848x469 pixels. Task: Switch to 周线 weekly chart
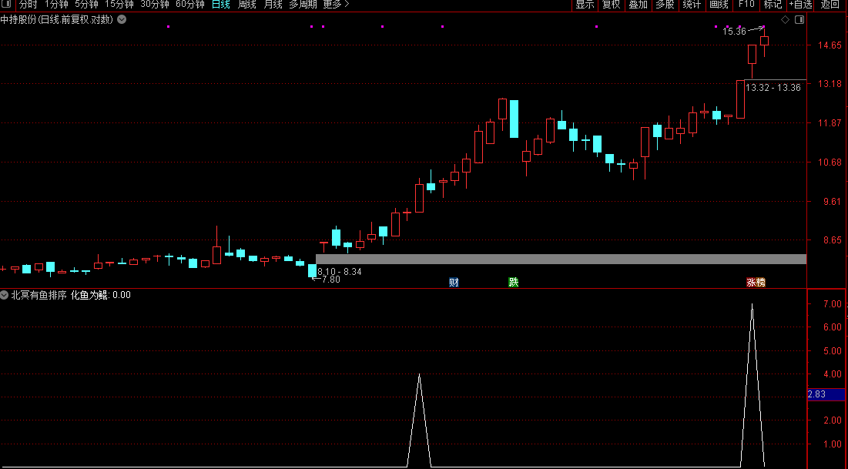pos(247,5)
